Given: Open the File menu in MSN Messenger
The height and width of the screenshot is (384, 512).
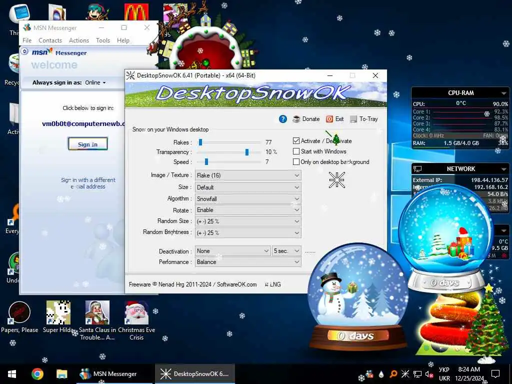Looking at the screenshot, I should coord(27,40).
